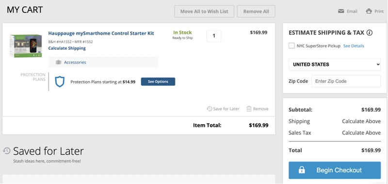Click Move All to Wish List button
The height and width of the screenshot is (184, 388).
click(204, 11)
